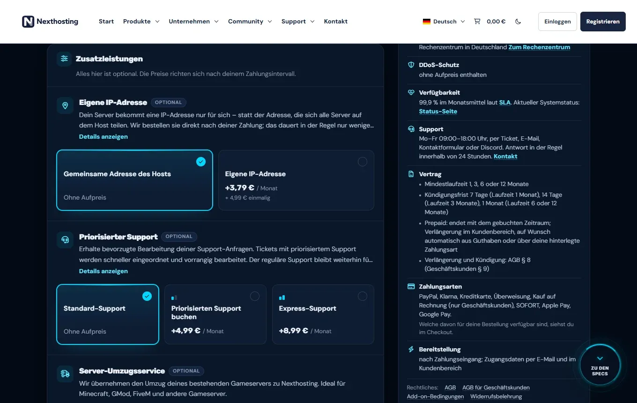Open the Deutsch language selector

click(444, 22)
